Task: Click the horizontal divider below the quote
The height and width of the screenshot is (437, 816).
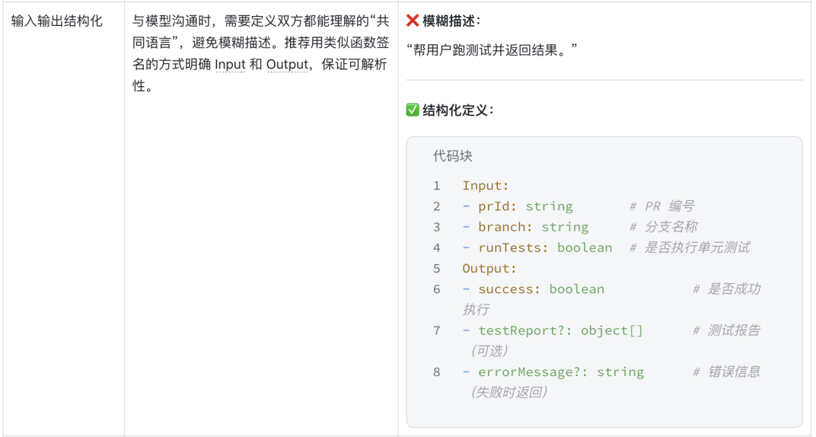Action: 604,80
